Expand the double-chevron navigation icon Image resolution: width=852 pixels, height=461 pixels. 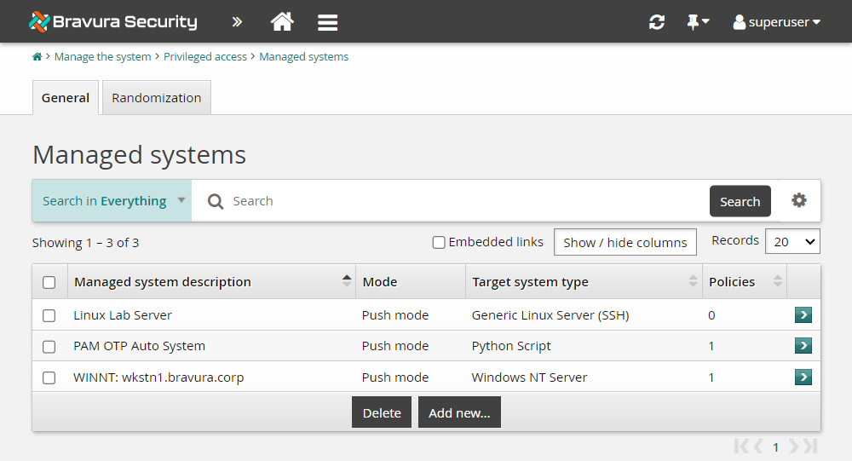tap(237, 22)
